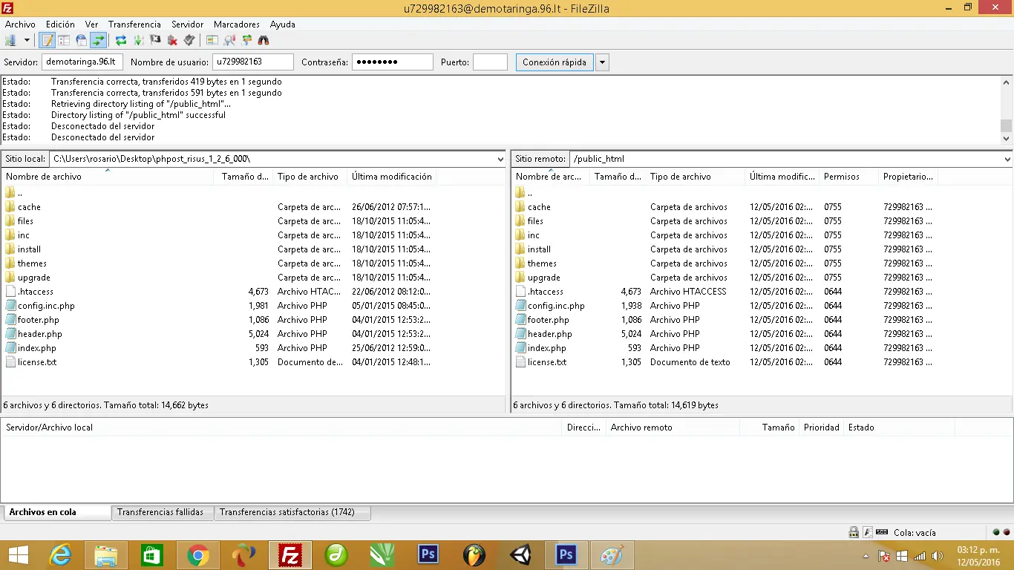The height and width of the screenshot is (570, 1014).
Task: Sort the local pane by Tipo de archivo
Action: [x=310, y=177]
